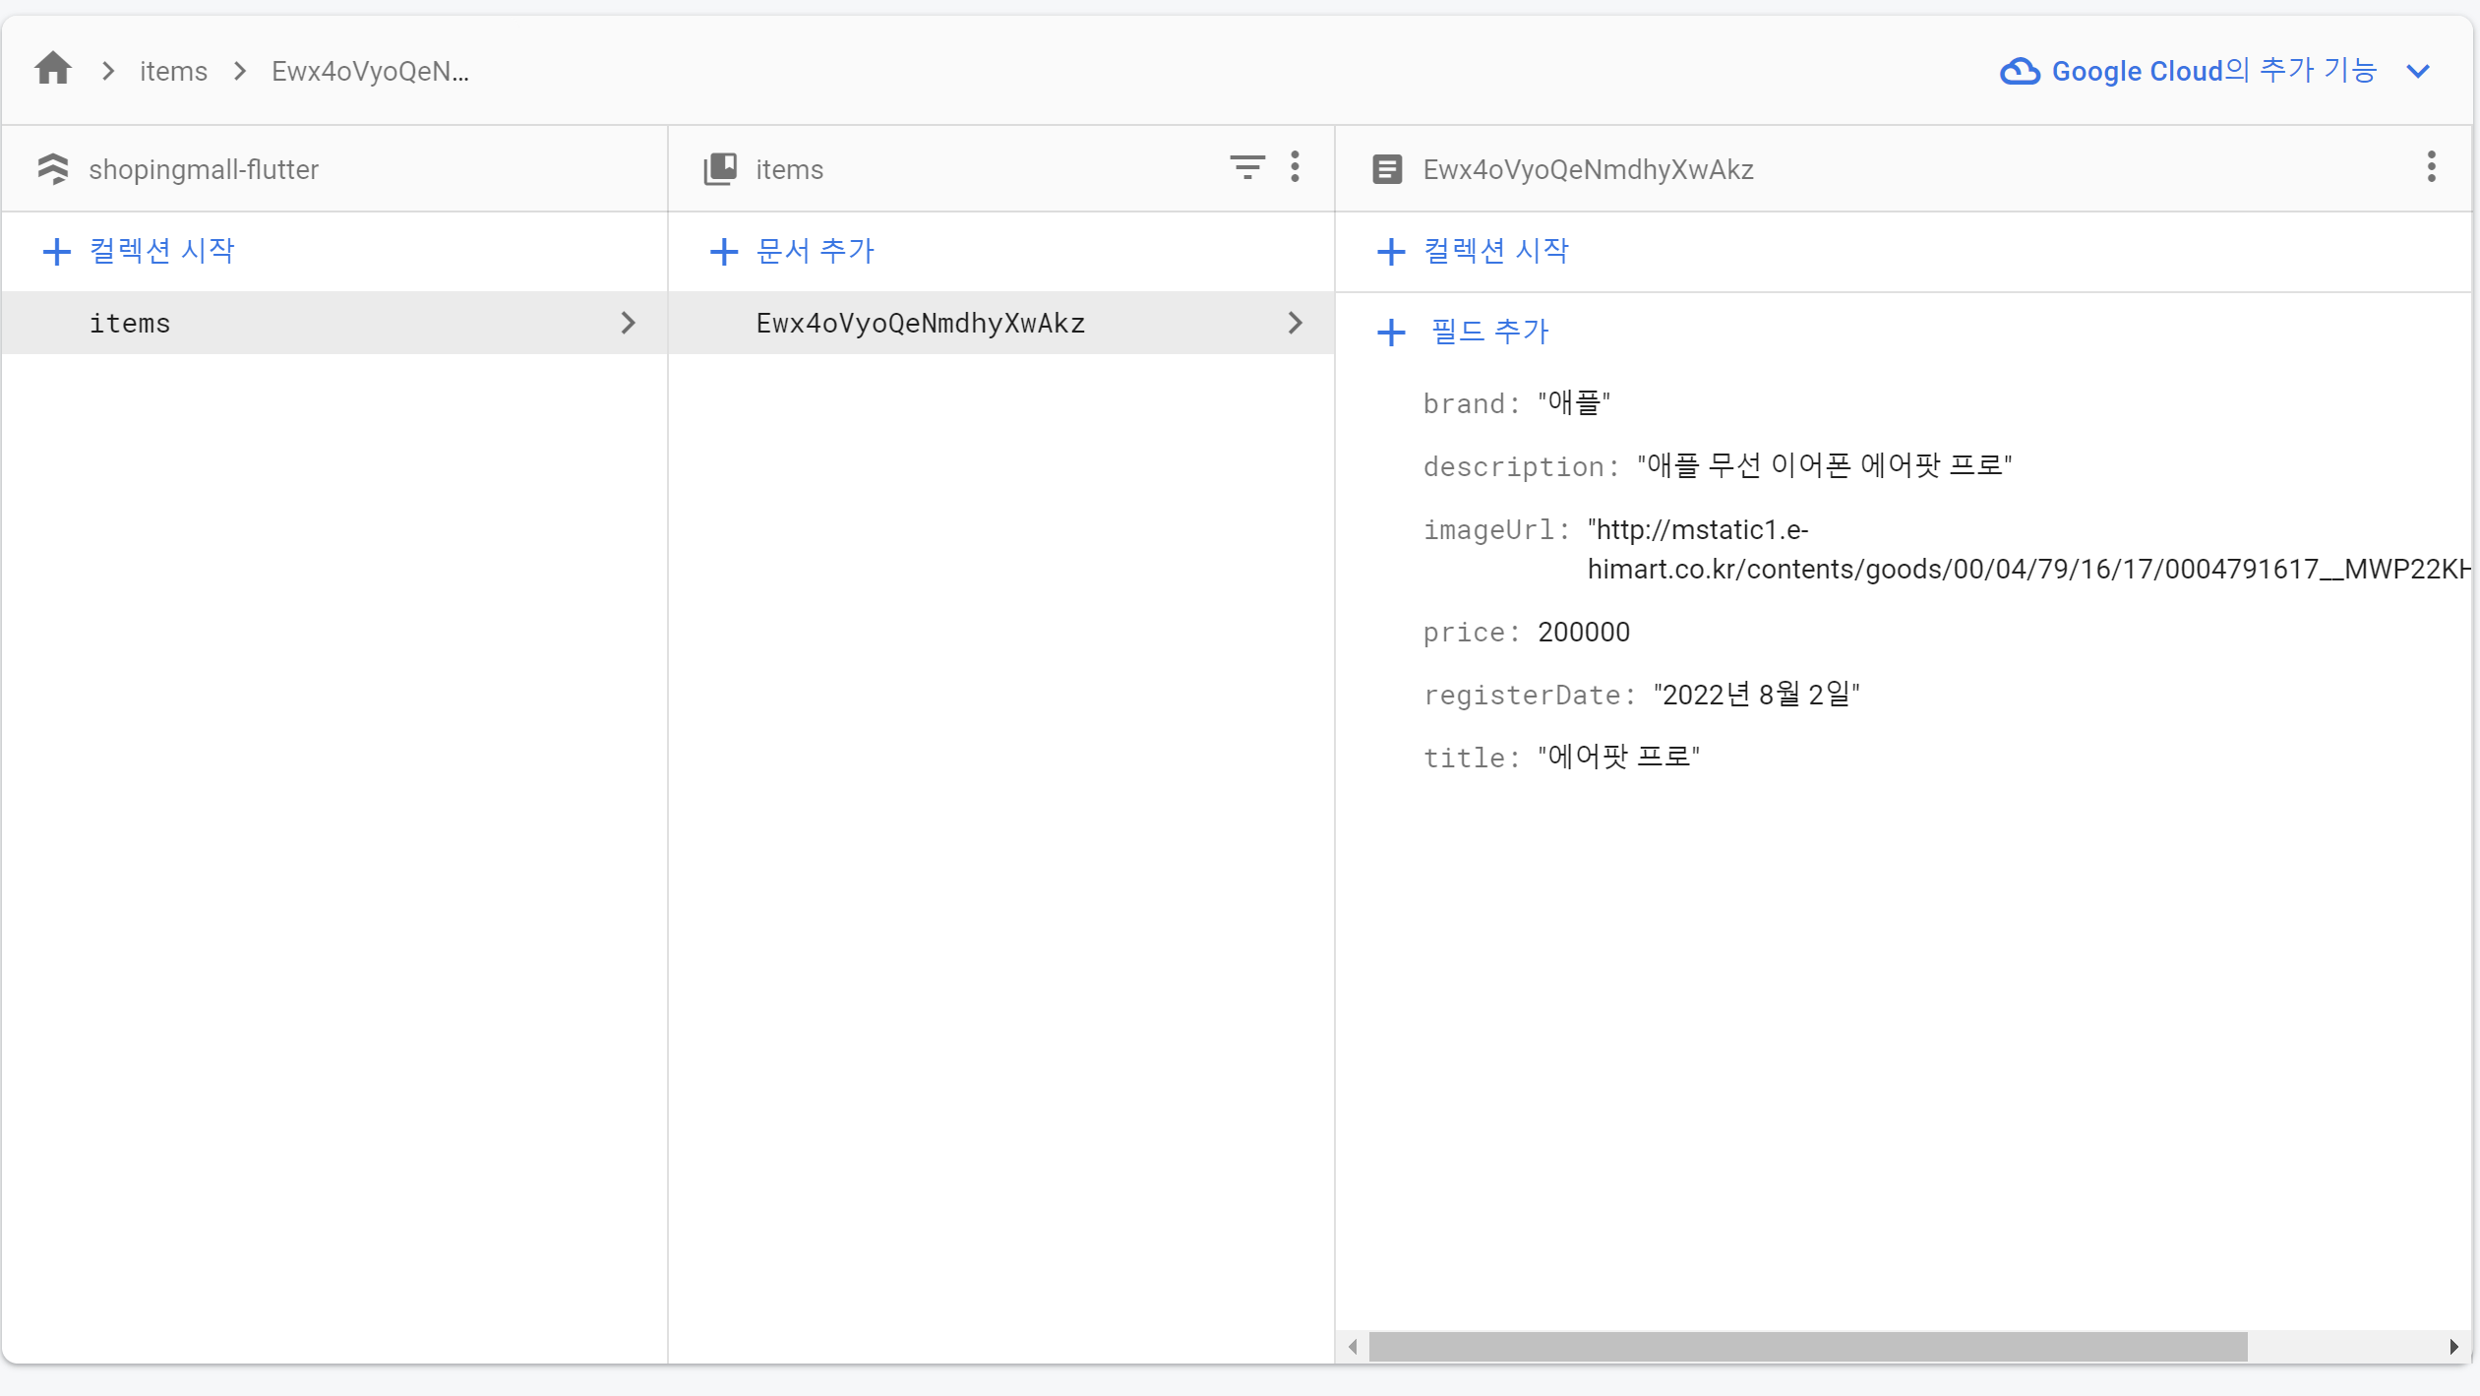Click right arrow of horizontal scrollbar
Viewport: 2480px width, 1396px height.
(2453, 1346)
